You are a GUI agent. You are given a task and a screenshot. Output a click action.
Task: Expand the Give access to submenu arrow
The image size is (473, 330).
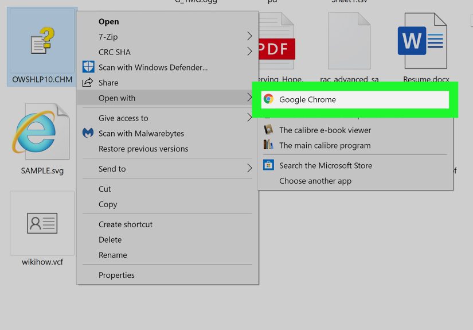pos(249,118)
